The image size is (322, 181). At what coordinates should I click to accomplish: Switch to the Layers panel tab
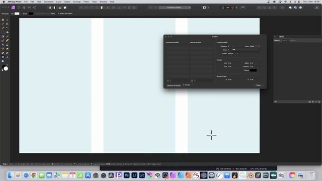281,37
